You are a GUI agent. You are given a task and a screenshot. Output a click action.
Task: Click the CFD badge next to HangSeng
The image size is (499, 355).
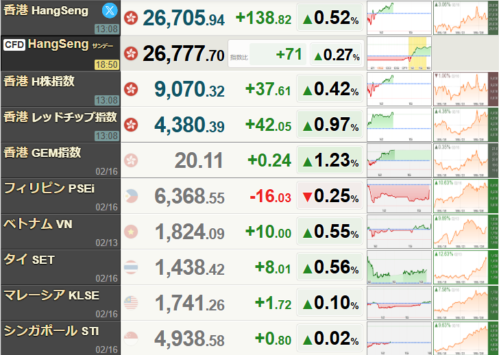[x=14, y=45]
